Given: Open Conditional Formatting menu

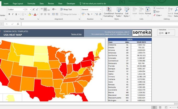Looking at the screenshot, I should [109, 12].
